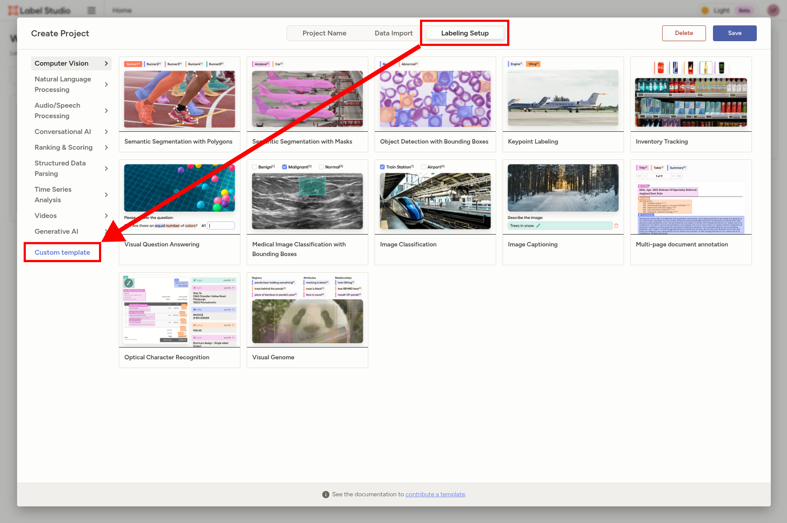Switch to the Data Import tab

tap(393, 33)
